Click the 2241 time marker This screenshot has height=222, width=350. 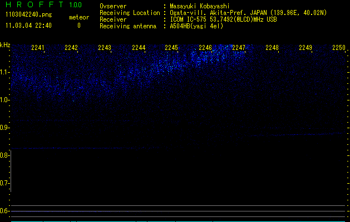click(x=38, y=47)
